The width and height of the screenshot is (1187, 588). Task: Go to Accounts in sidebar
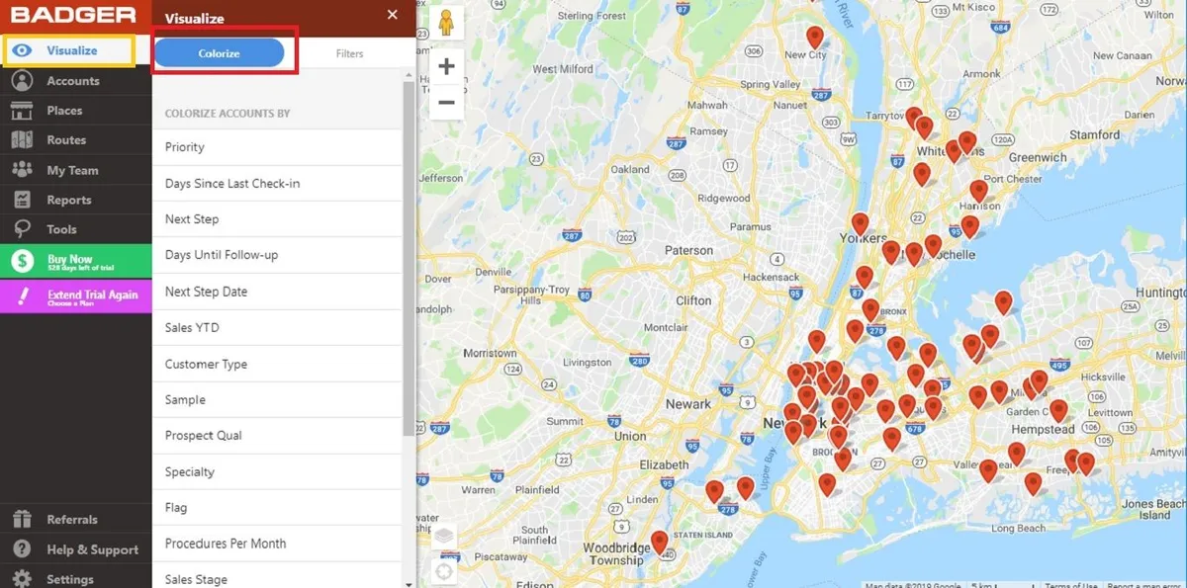click(73, 81)
